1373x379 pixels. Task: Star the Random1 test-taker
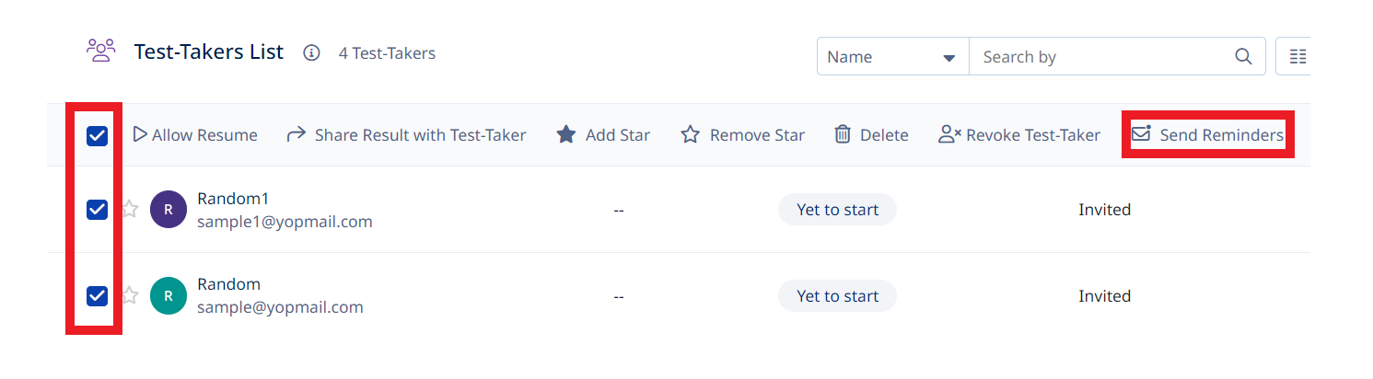[130, 210]
